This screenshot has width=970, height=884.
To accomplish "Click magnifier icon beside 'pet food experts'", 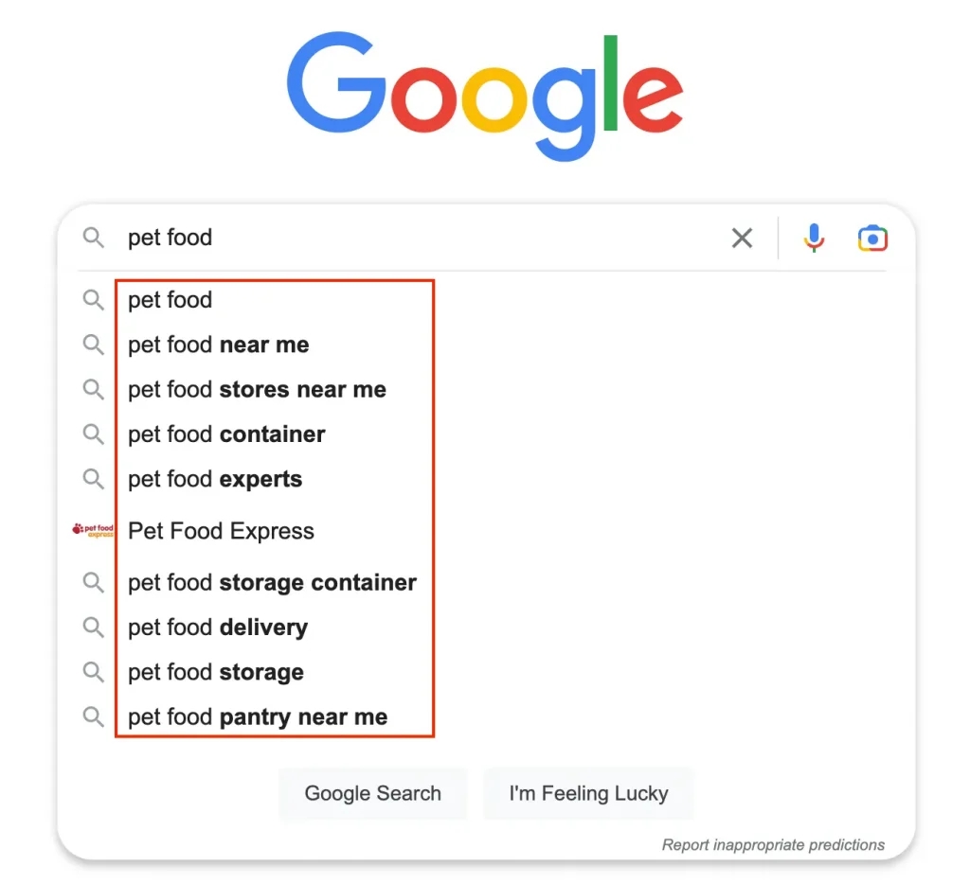I will pyautogui.click(x=94, y=479).
